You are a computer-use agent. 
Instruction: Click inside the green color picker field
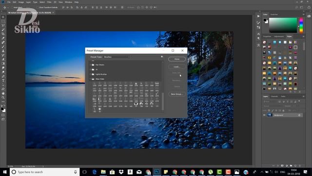coord(283,25)
